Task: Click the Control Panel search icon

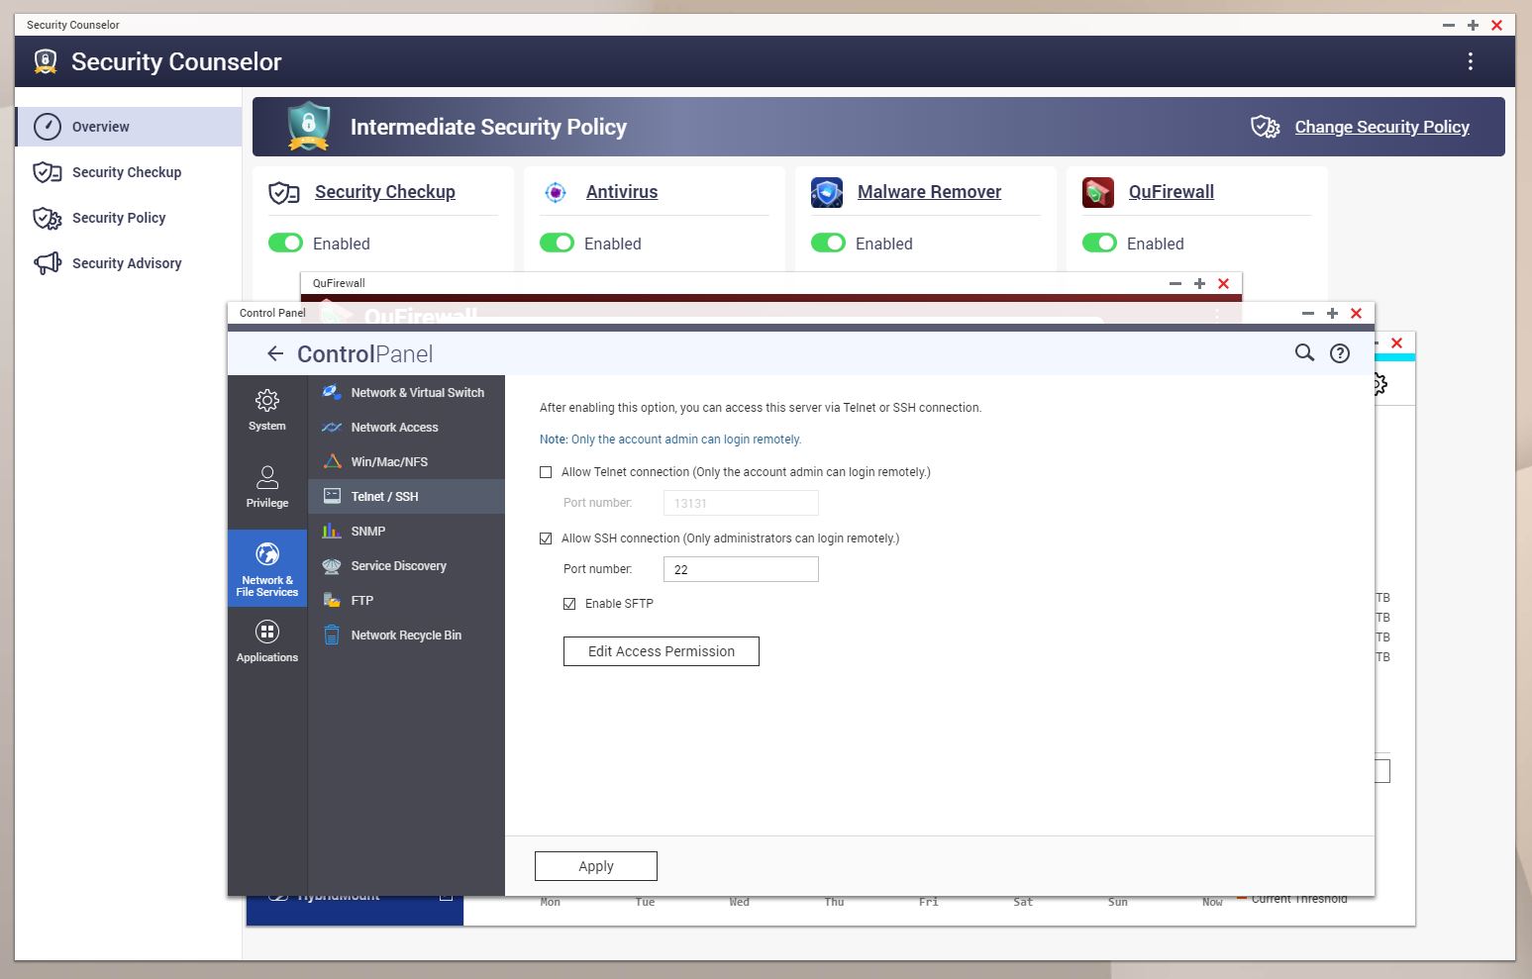Action: point(1304,353)
